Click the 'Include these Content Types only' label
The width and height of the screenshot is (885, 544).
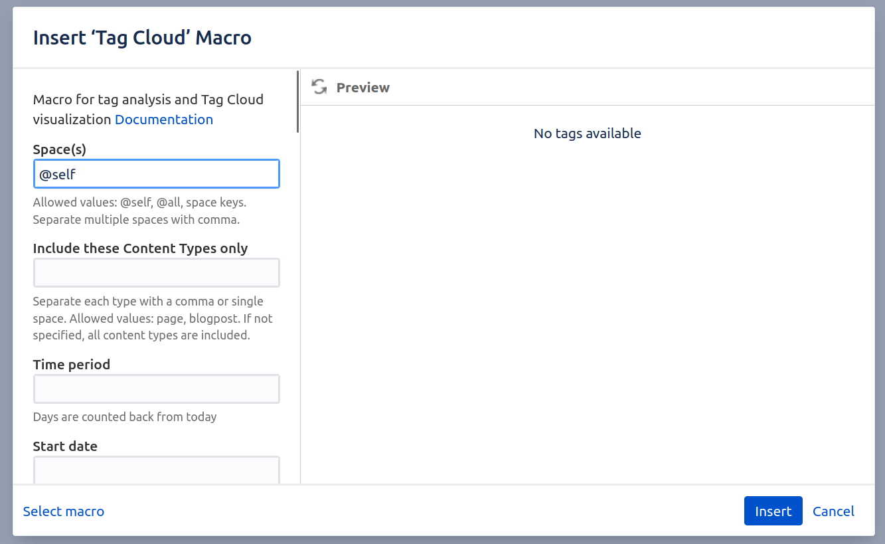140,248
